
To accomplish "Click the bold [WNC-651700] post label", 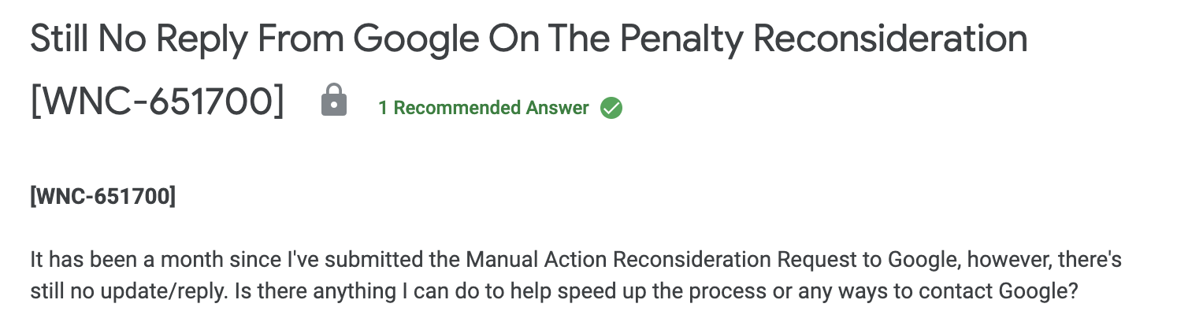I will click(102, 197).
